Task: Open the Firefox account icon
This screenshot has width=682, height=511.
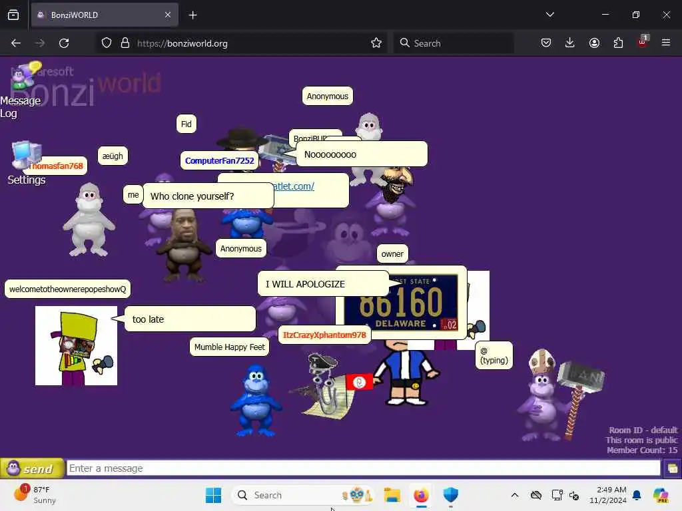Action: (x=594, y=43)
